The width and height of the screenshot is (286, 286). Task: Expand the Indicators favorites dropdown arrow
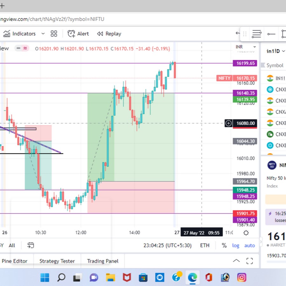pyautogui.click(x=43, y=34)
